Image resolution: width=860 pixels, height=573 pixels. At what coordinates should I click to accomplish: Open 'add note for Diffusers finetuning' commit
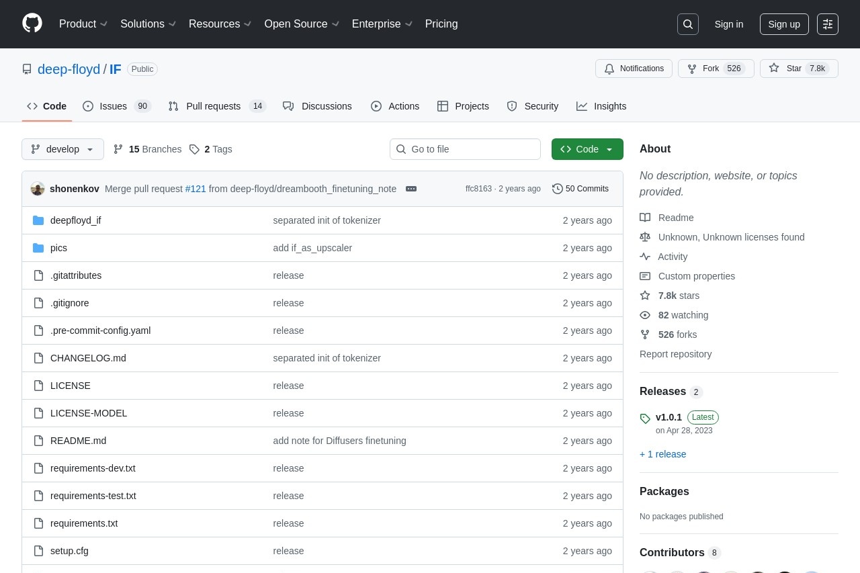(x=339, y=441)
